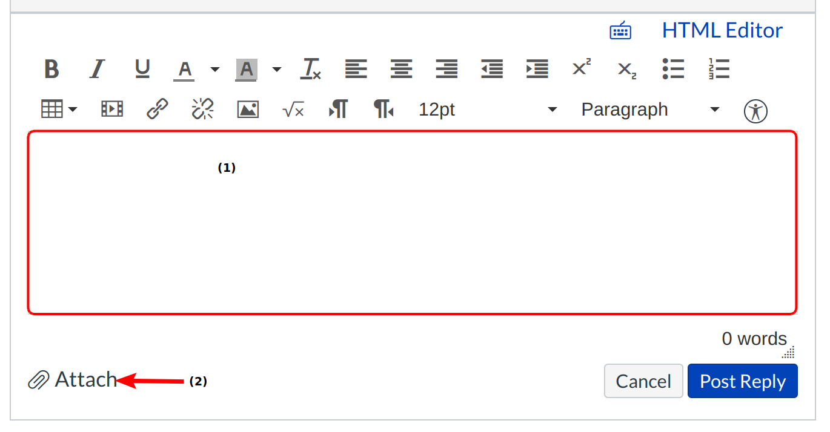Center align the text

401,69
